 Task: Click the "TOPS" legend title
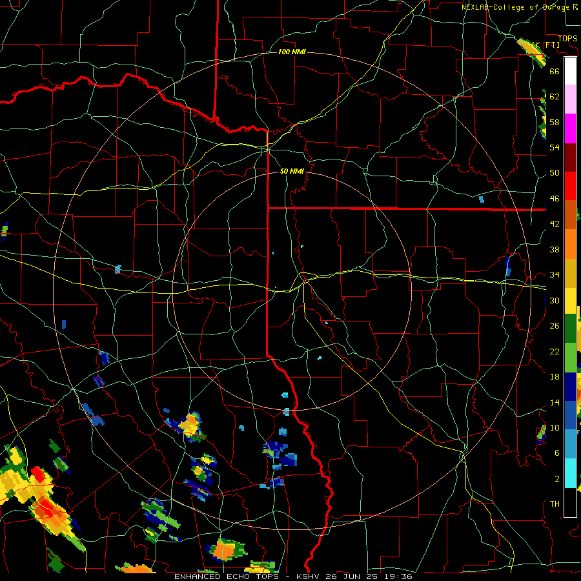[x=567, y=38]
